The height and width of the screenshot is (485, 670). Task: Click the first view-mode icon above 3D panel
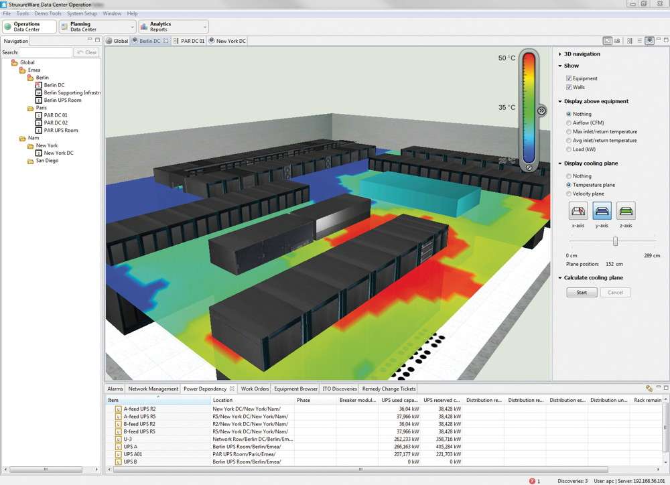pos(608,41)
